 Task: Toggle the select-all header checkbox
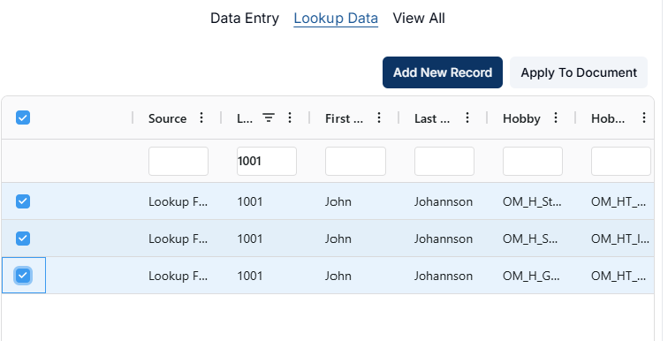click(x=23, y=117)
